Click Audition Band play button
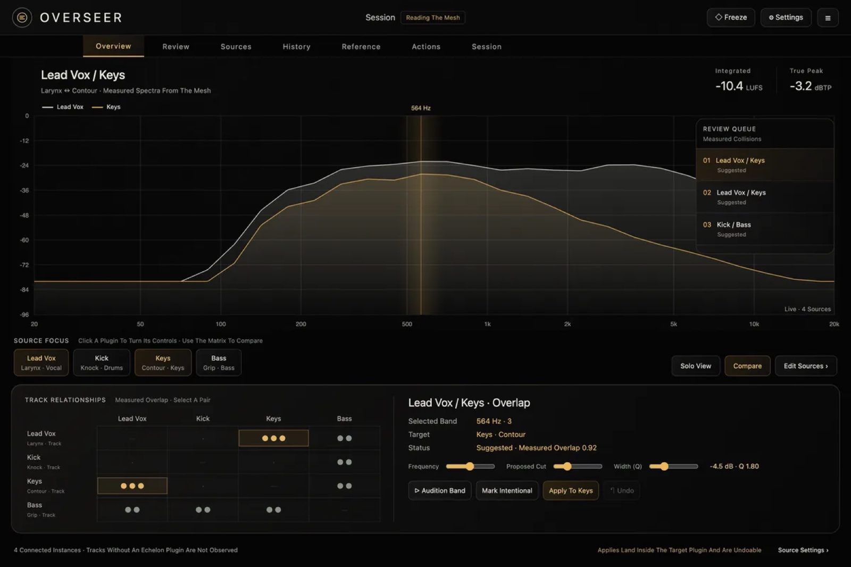Screen dimensions: 851x567 tap(439, 490)
